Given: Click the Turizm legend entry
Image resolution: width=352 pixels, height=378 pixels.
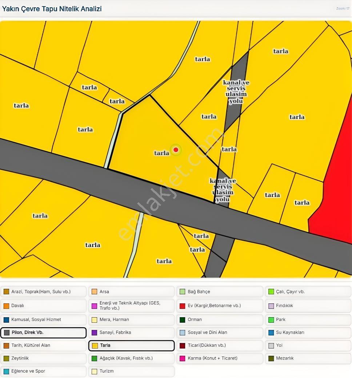Looking at the screenshot, I should [x=132, y=371].
